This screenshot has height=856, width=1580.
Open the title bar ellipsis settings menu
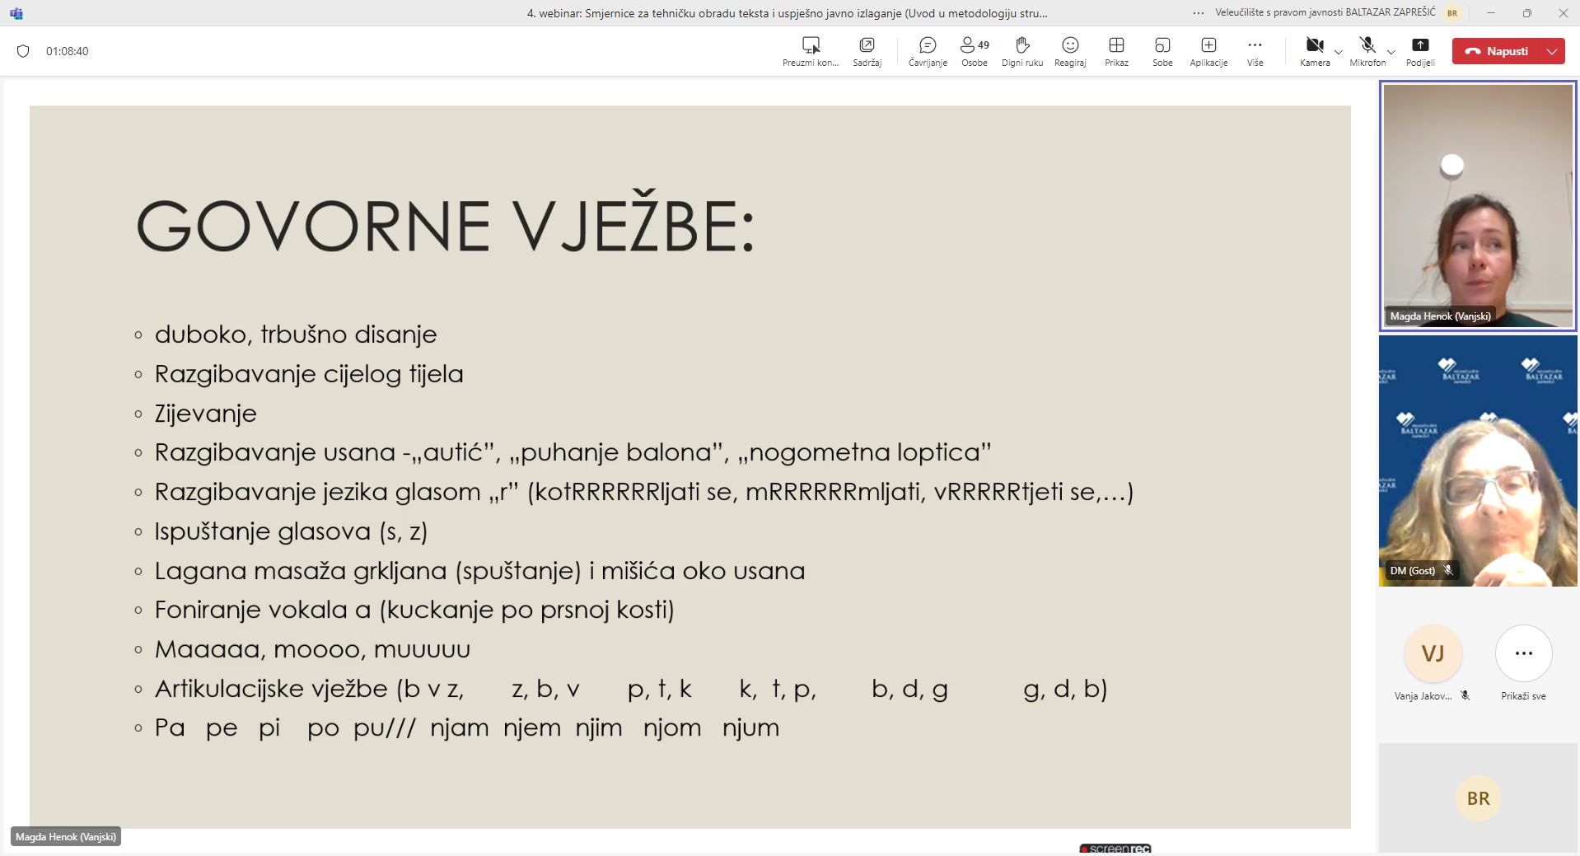tap(1199, 13)
